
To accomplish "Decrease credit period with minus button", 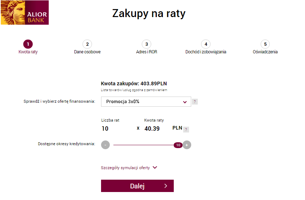I will click(105, 145).
